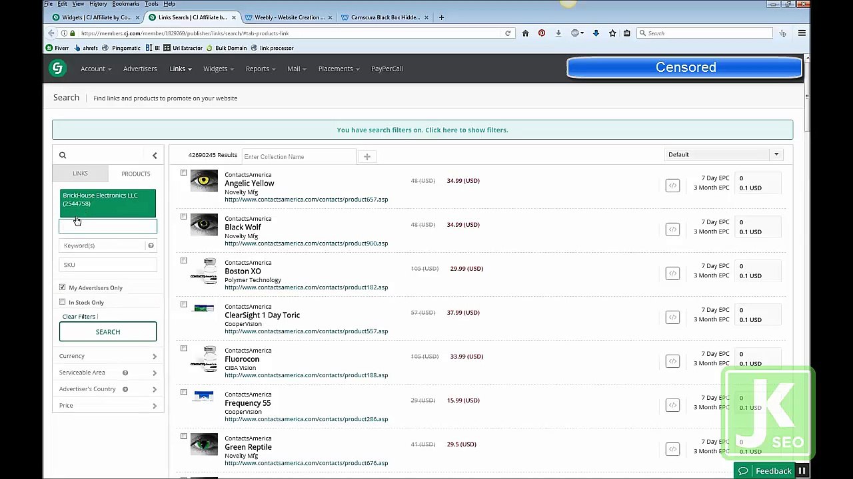Open the Placements dropdown menu
The image size is (853, 479).
click(339, 69)
